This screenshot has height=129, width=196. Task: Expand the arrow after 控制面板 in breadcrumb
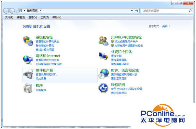pos(40,11)
